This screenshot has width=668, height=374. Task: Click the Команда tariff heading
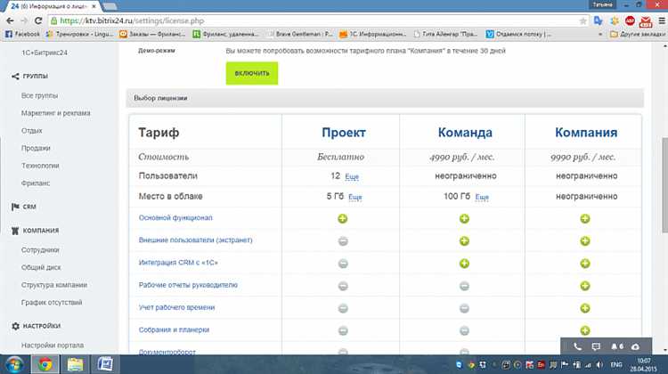pos(465,133)
